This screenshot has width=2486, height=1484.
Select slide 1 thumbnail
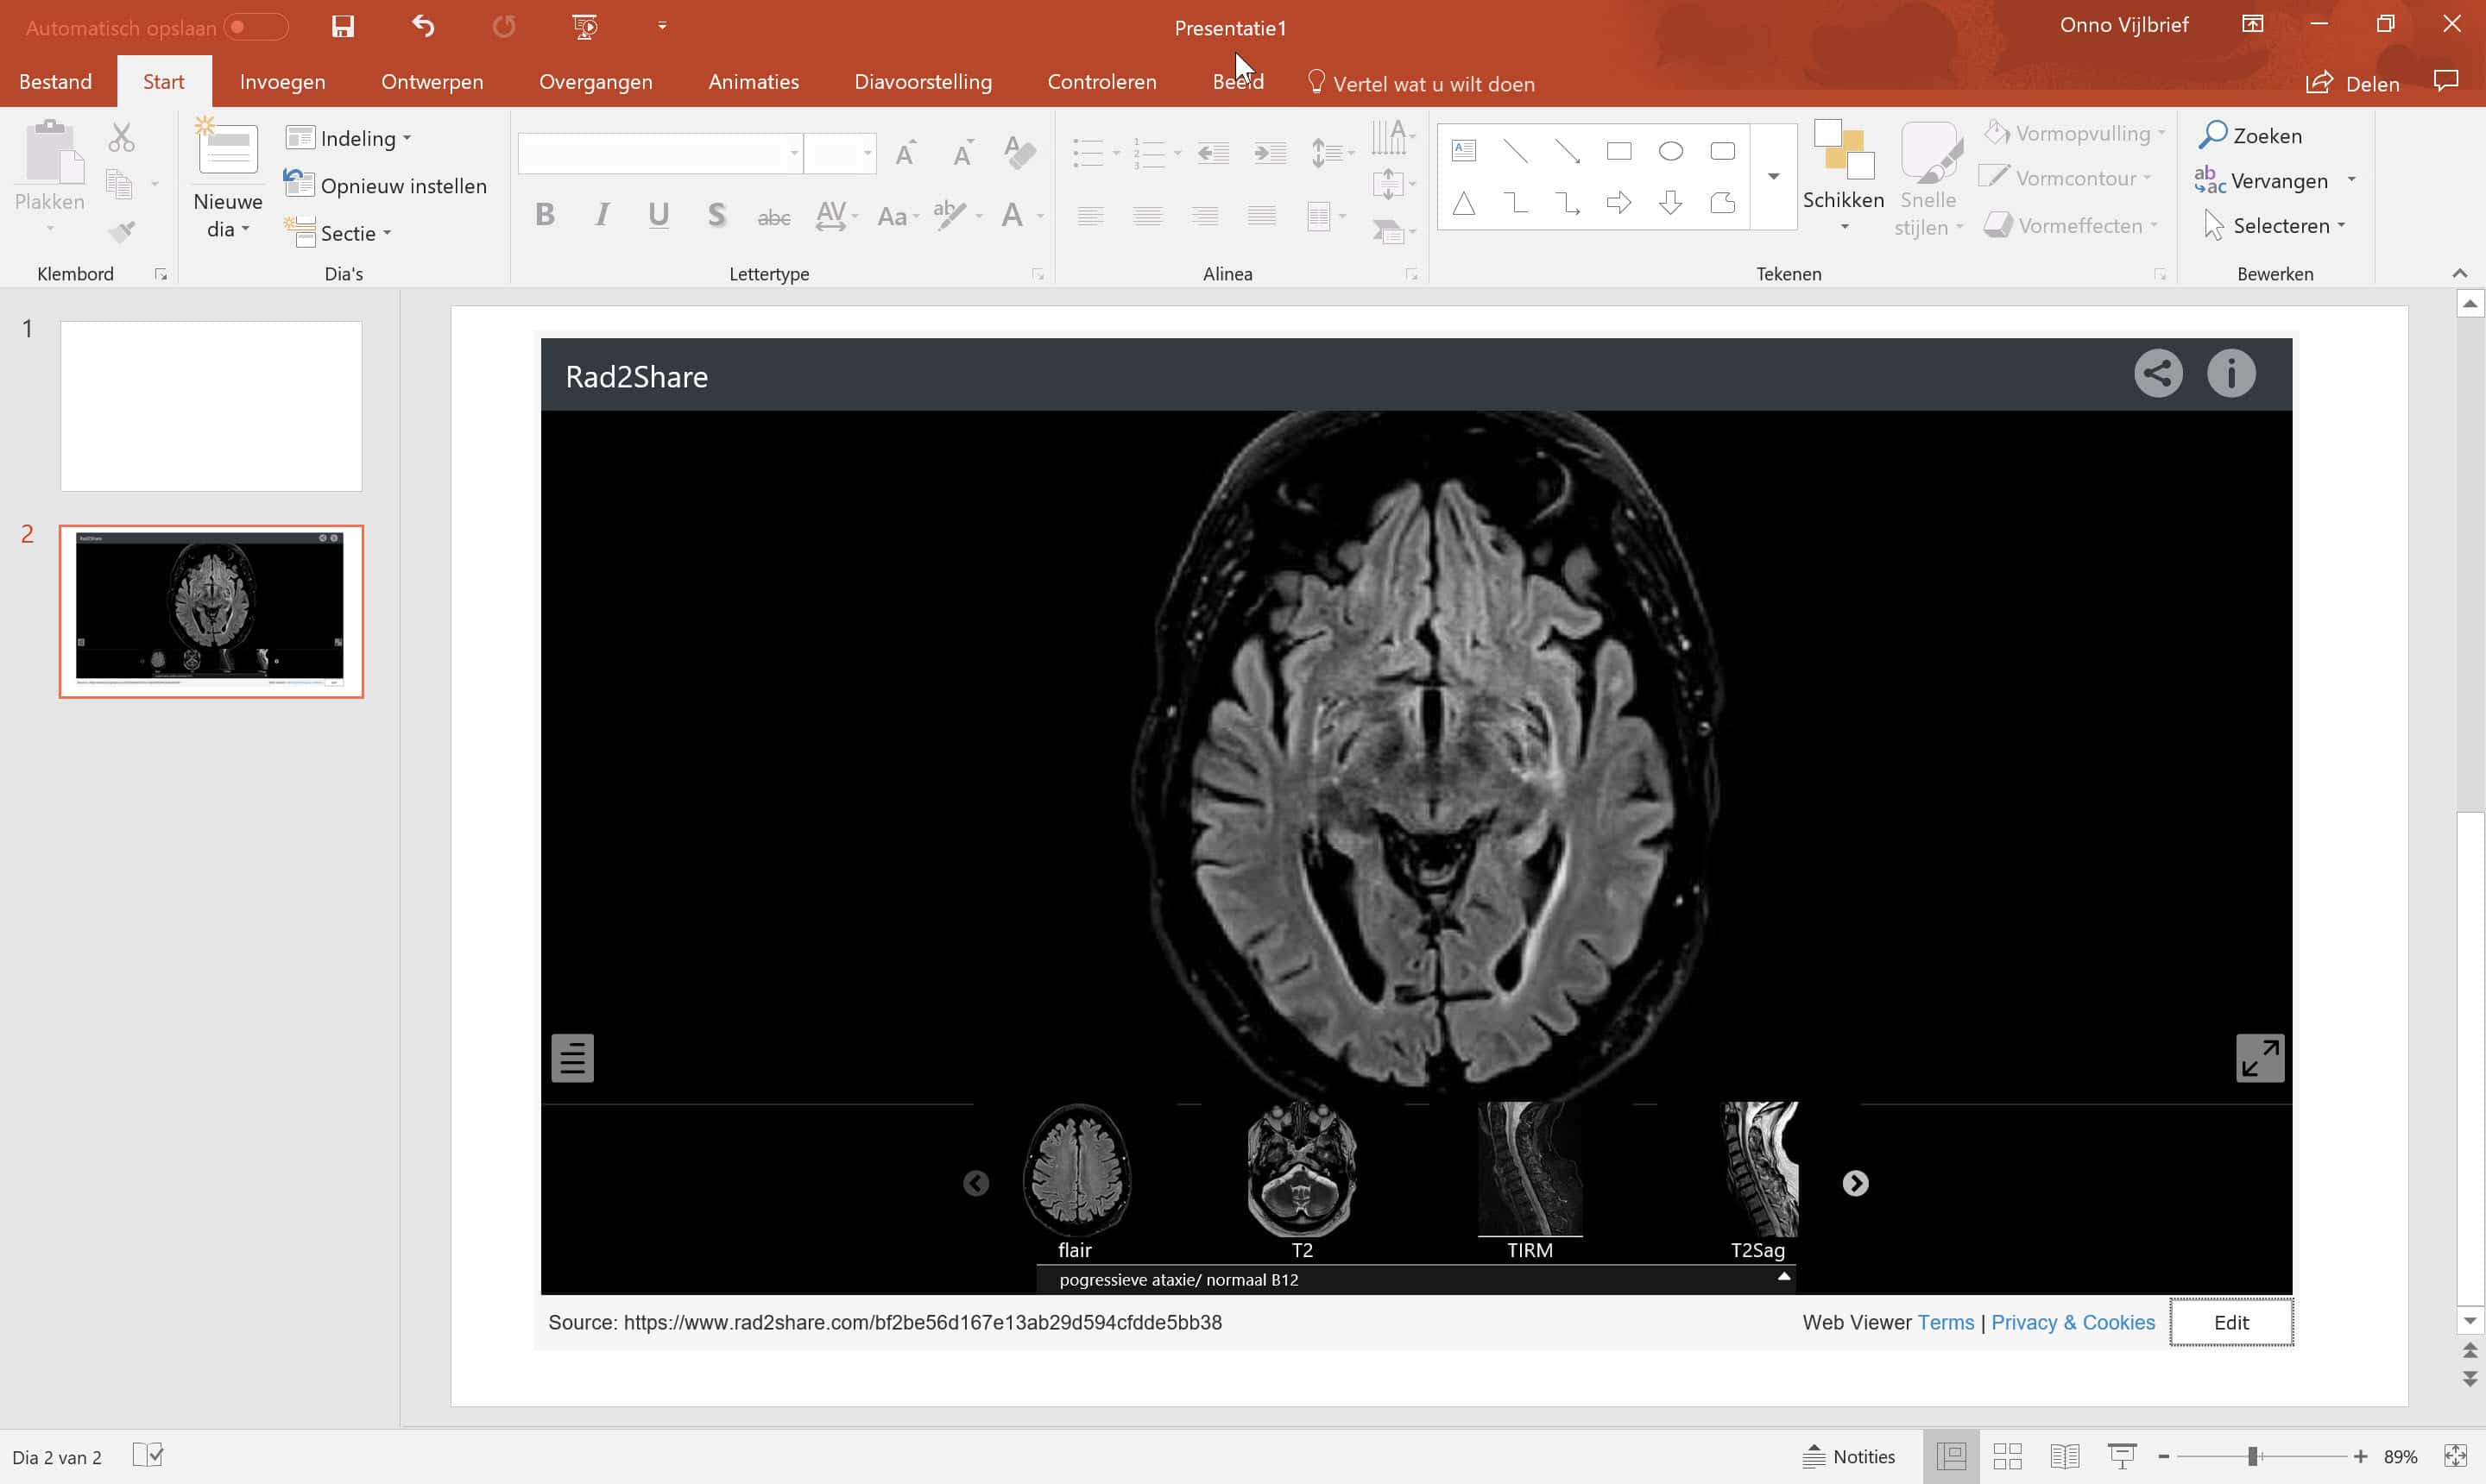pyautogui.click(x=211, y=406)
